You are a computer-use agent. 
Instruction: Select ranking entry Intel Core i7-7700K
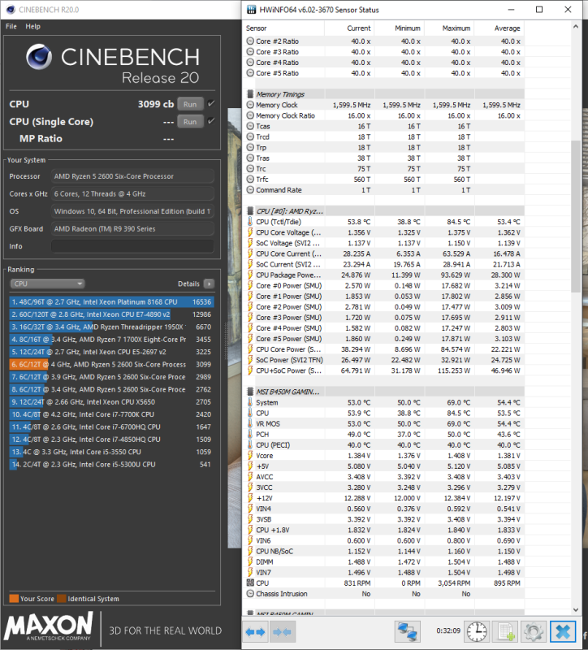point(111,414)
